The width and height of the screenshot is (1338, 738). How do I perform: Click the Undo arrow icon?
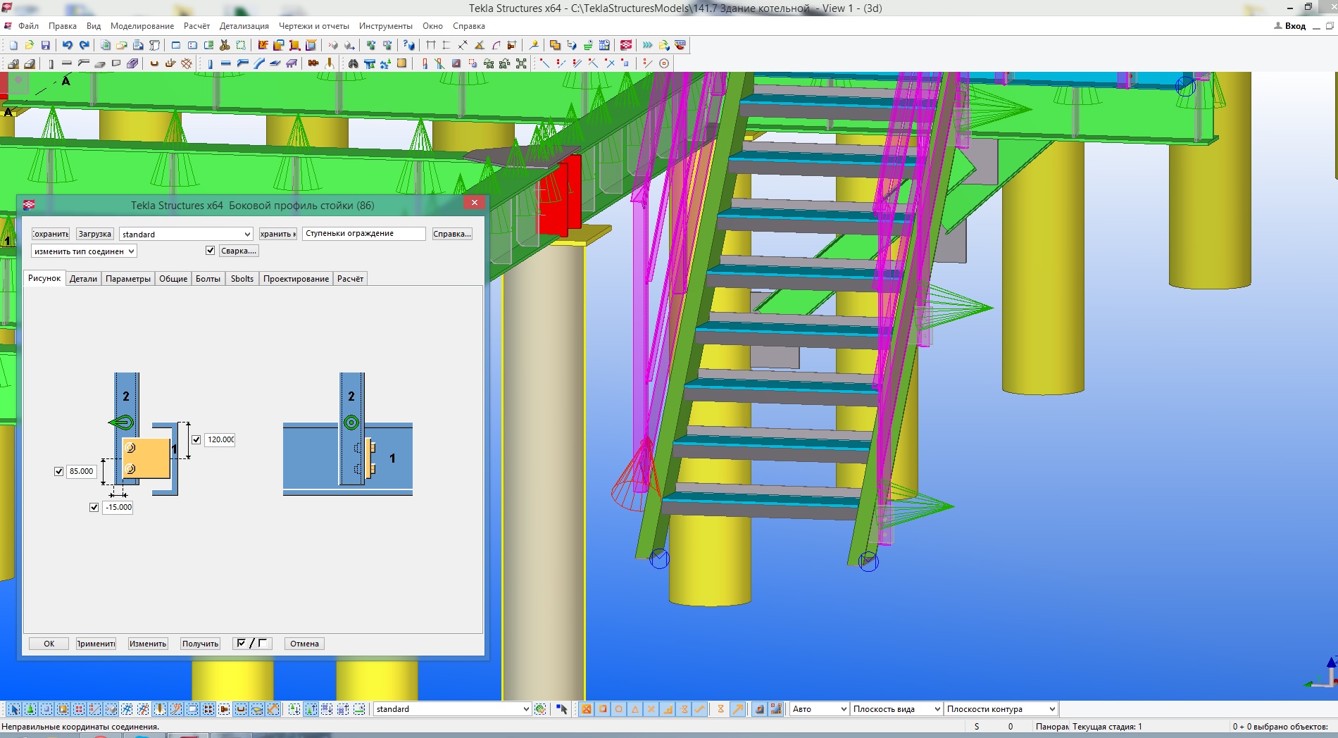click(x=67, y=45)
